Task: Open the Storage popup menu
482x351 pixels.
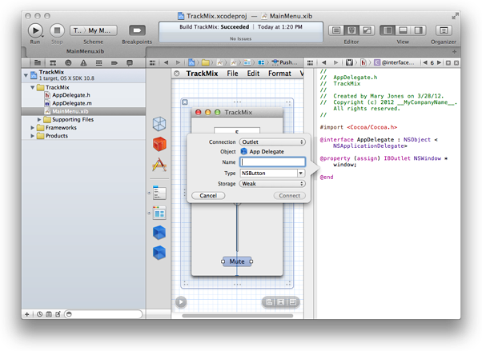Action: (x=272, y=184)
